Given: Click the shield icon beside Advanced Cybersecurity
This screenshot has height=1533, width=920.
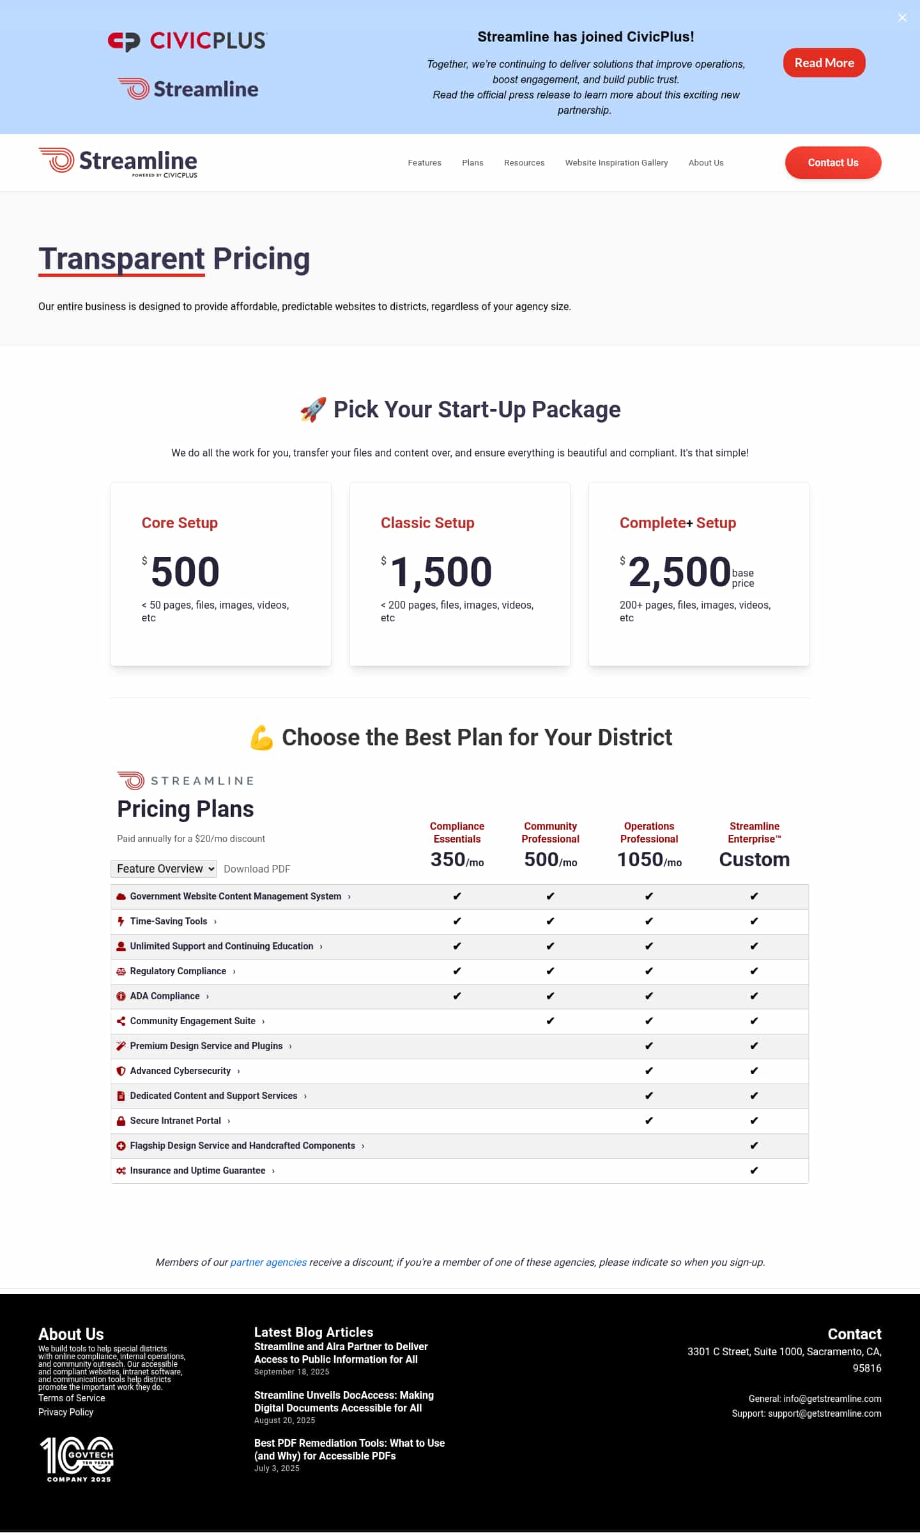Looking at the screenshot, I should (121, 1071).
